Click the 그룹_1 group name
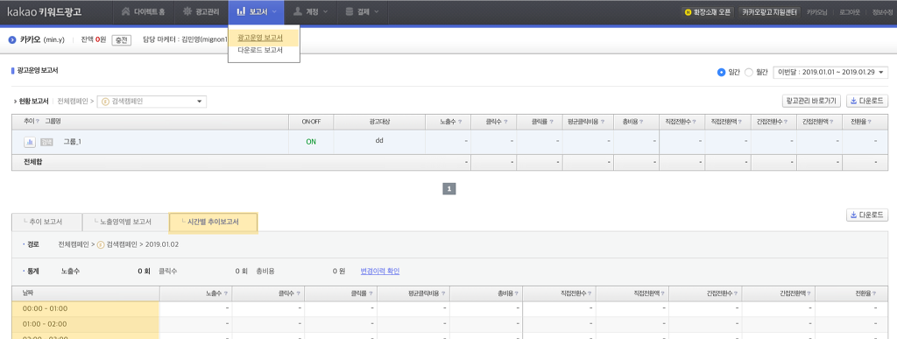 [x=72, y=142]
